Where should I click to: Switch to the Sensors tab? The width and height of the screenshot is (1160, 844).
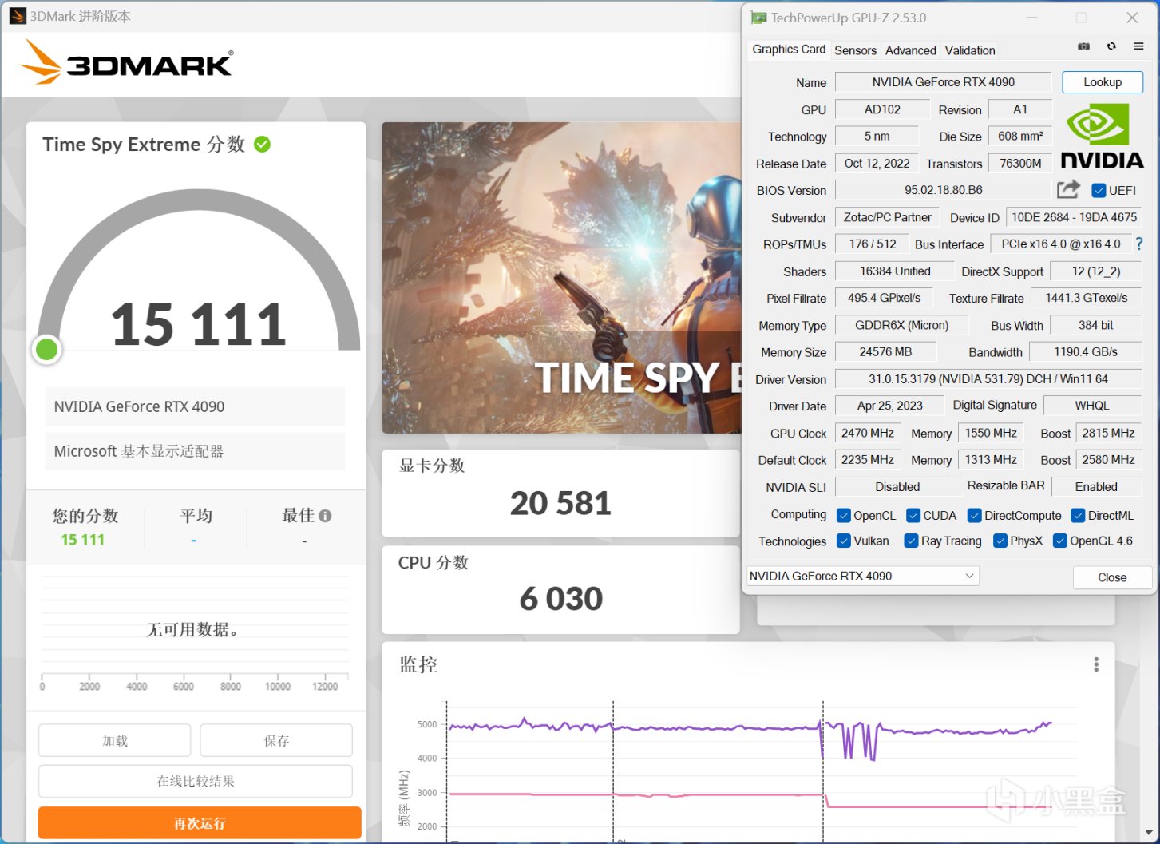coord(855,50)
